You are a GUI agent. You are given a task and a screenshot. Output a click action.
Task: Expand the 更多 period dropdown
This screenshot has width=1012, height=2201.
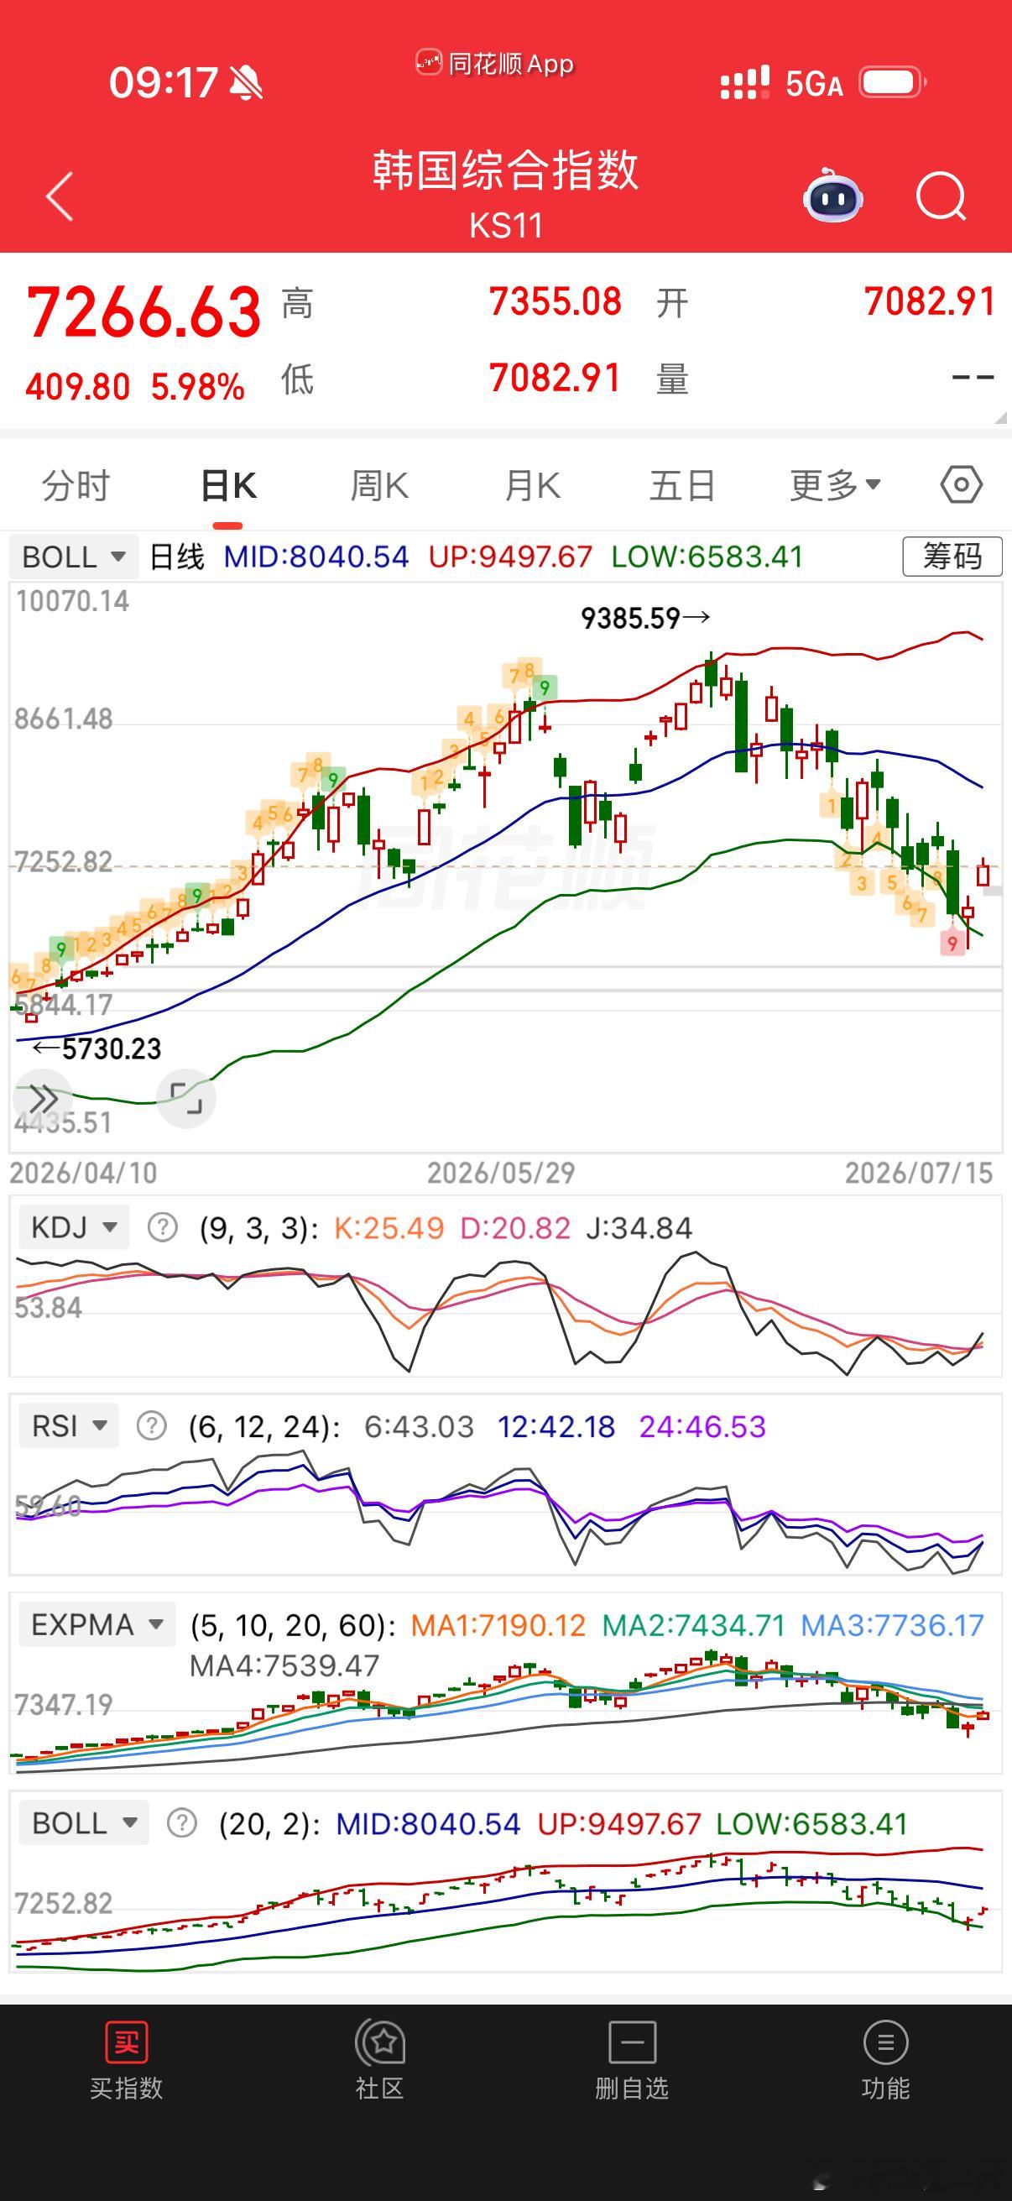(x=835, y=485)
